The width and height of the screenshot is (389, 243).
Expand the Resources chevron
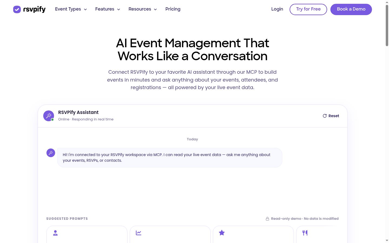155,9
